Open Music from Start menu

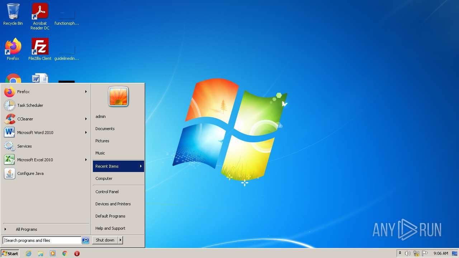coord(118,153)
